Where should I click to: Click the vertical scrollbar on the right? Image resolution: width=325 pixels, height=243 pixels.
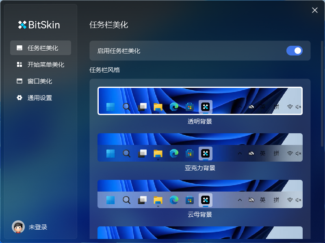(322, 94)
